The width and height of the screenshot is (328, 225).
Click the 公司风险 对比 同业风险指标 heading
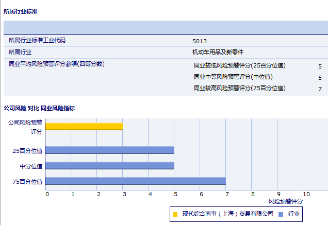coord(39,108)
